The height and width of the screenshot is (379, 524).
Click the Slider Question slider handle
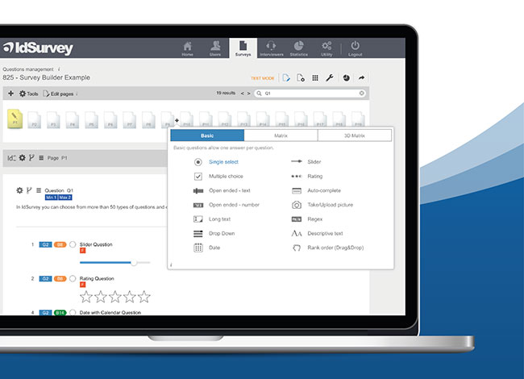[134, 262]
